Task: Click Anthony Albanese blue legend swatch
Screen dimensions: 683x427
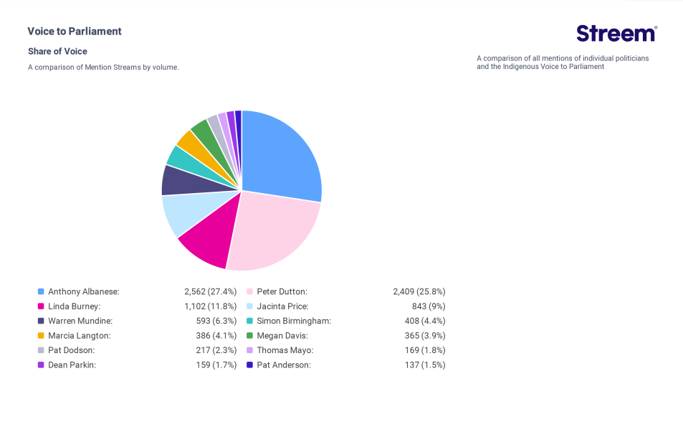Action: (41, 291)
